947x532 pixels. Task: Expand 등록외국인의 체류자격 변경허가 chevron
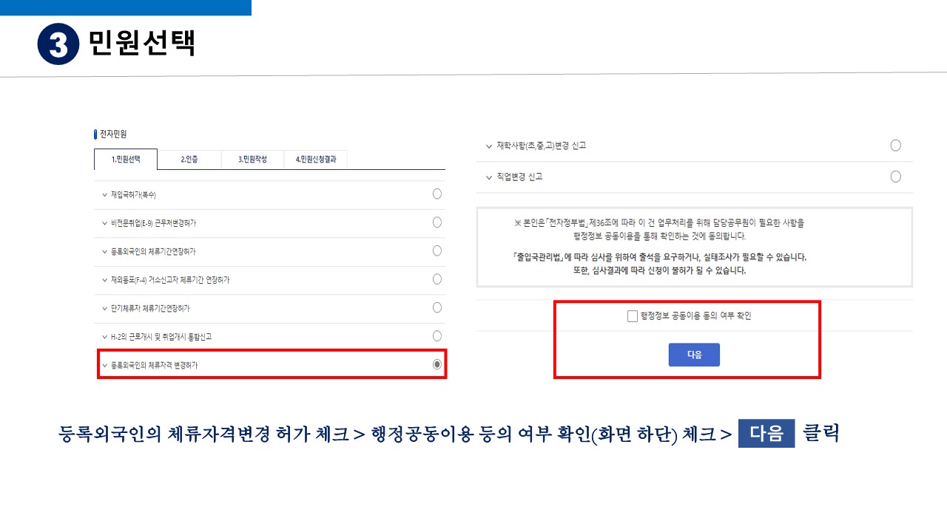click(x=104, y=365)
